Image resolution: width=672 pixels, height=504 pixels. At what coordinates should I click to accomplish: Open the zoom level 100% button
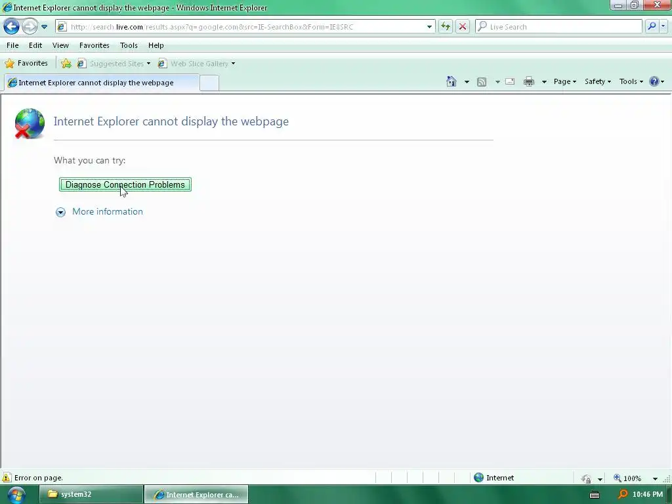[x=627, y=478]
